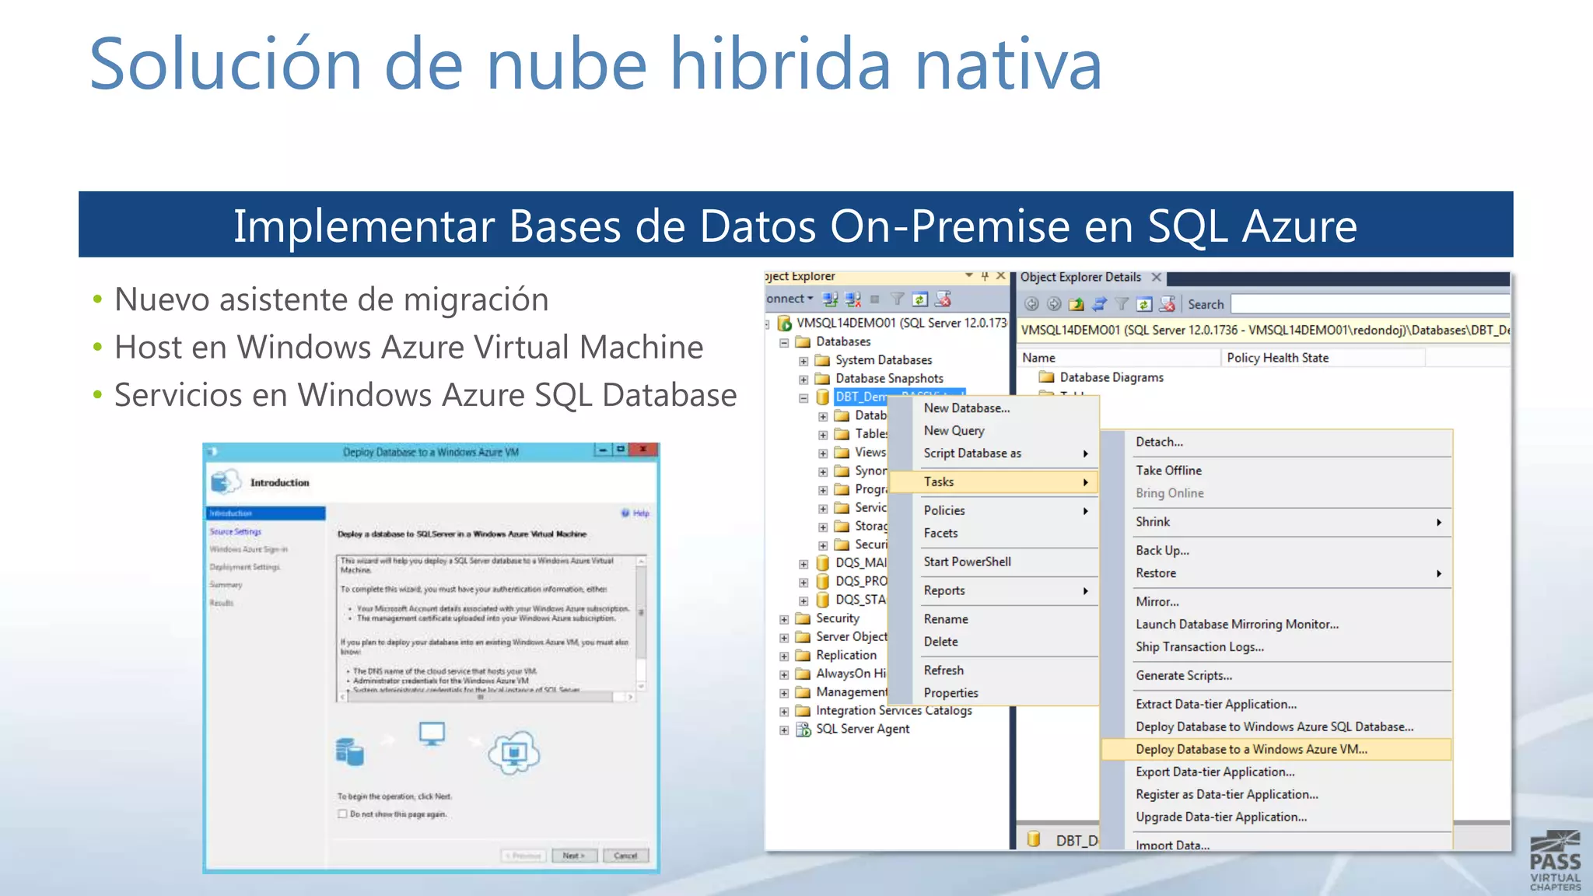
Task: Click Source Settings step in wizard sidebar
Action: click(236, 531)
